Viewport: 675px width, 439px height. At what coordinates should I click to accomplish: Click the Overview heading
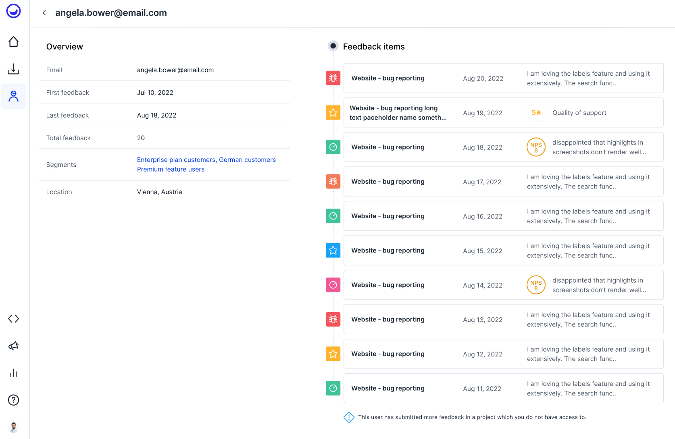point(65,47)
